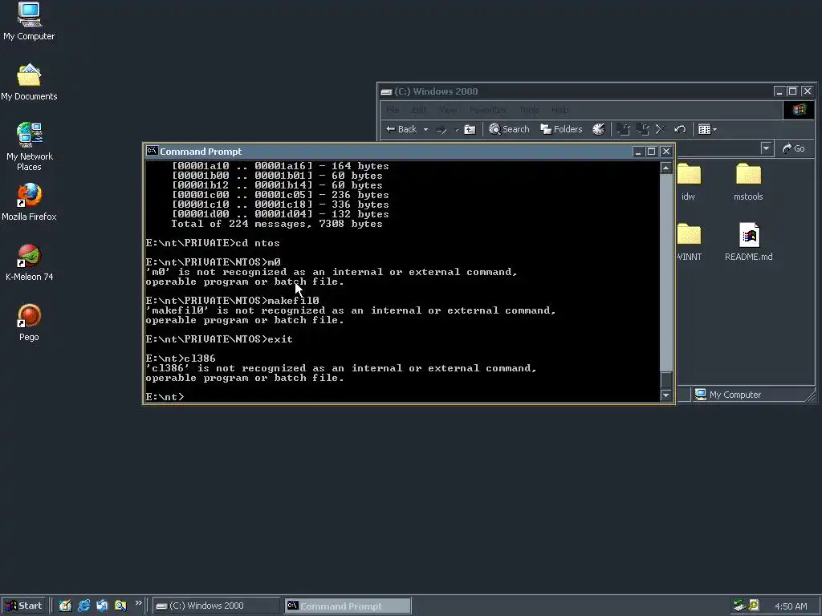The height and width of the screenshot is (616, 822).
Task: Click the Up folder toolbar icon in Explorer
Action: 470,129
